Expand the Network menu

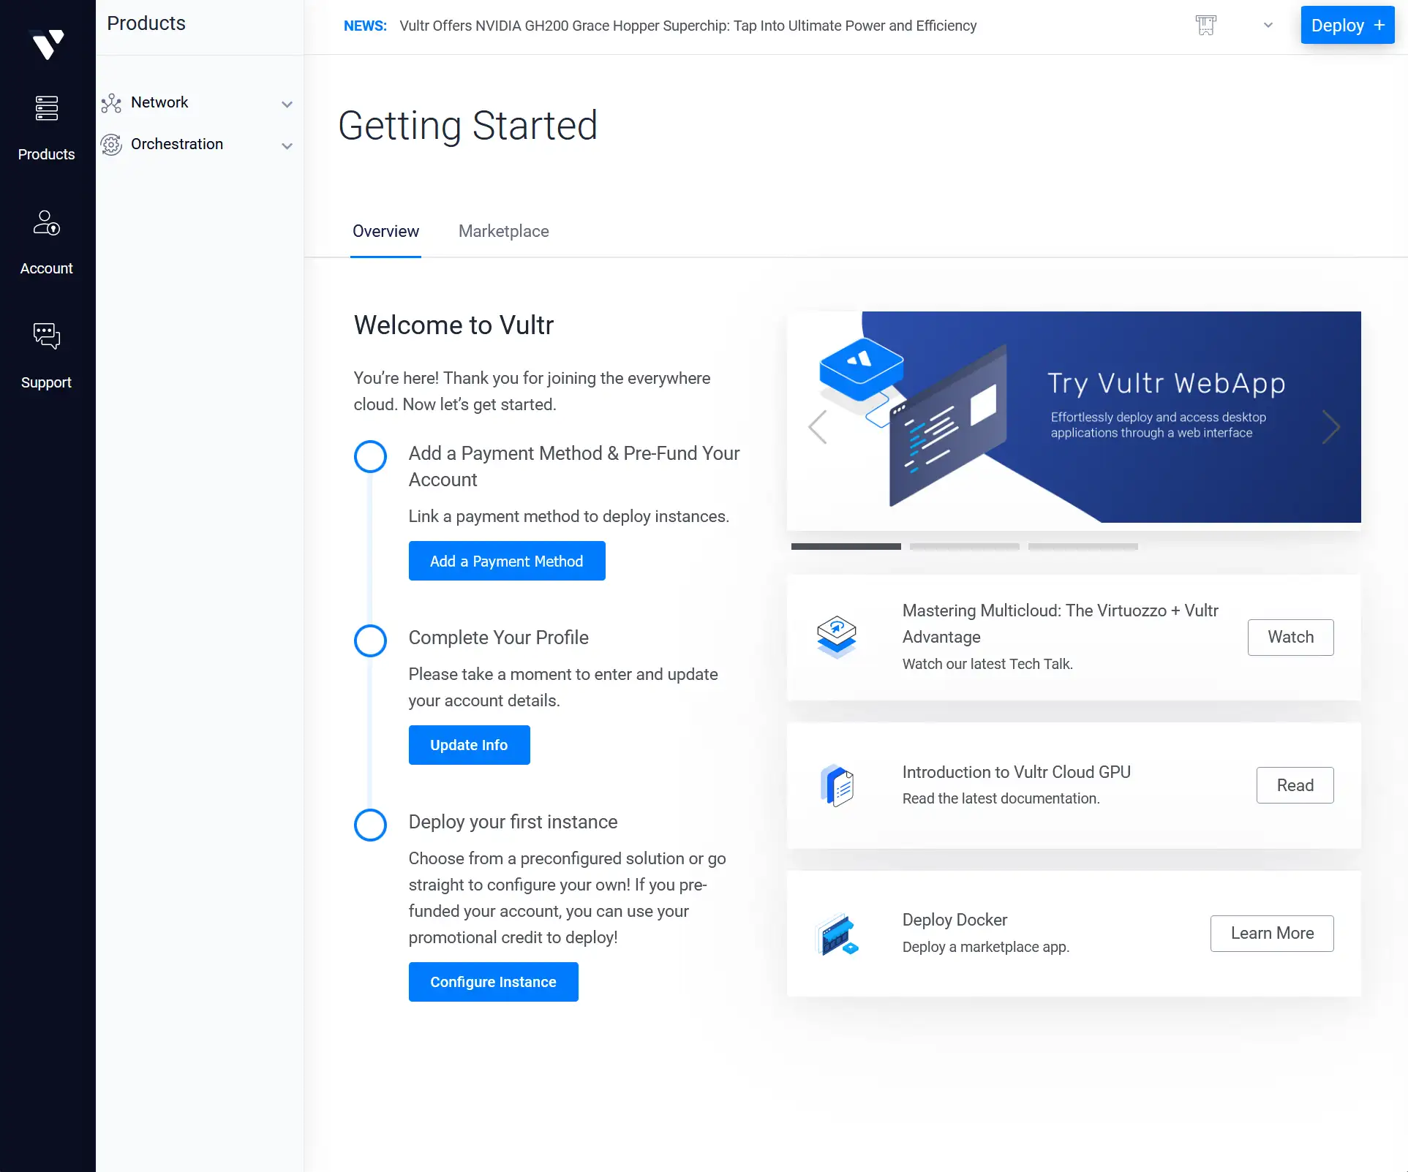tap(287, 104)
